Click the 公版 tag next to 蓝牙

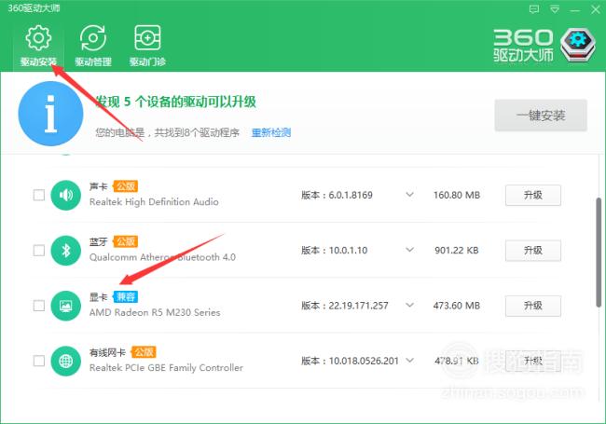tap(126, 241)
